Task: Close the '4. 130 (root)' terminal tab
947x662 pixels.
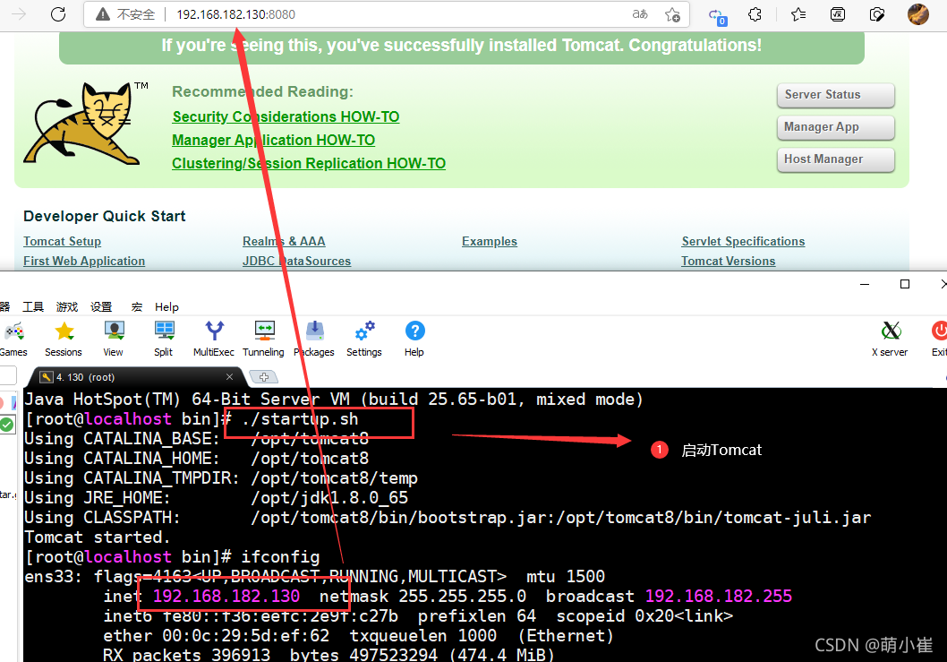Action: pyautogui.click(x=229, y=376)
